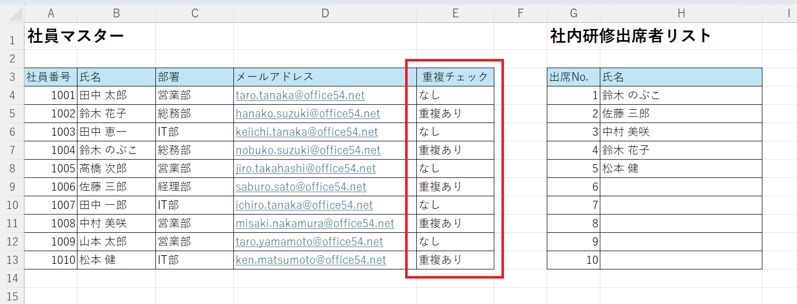Screen dimensions: 797x304
Task: Open nobuko.suzuki@office54.net link
Action: [308, 150]
